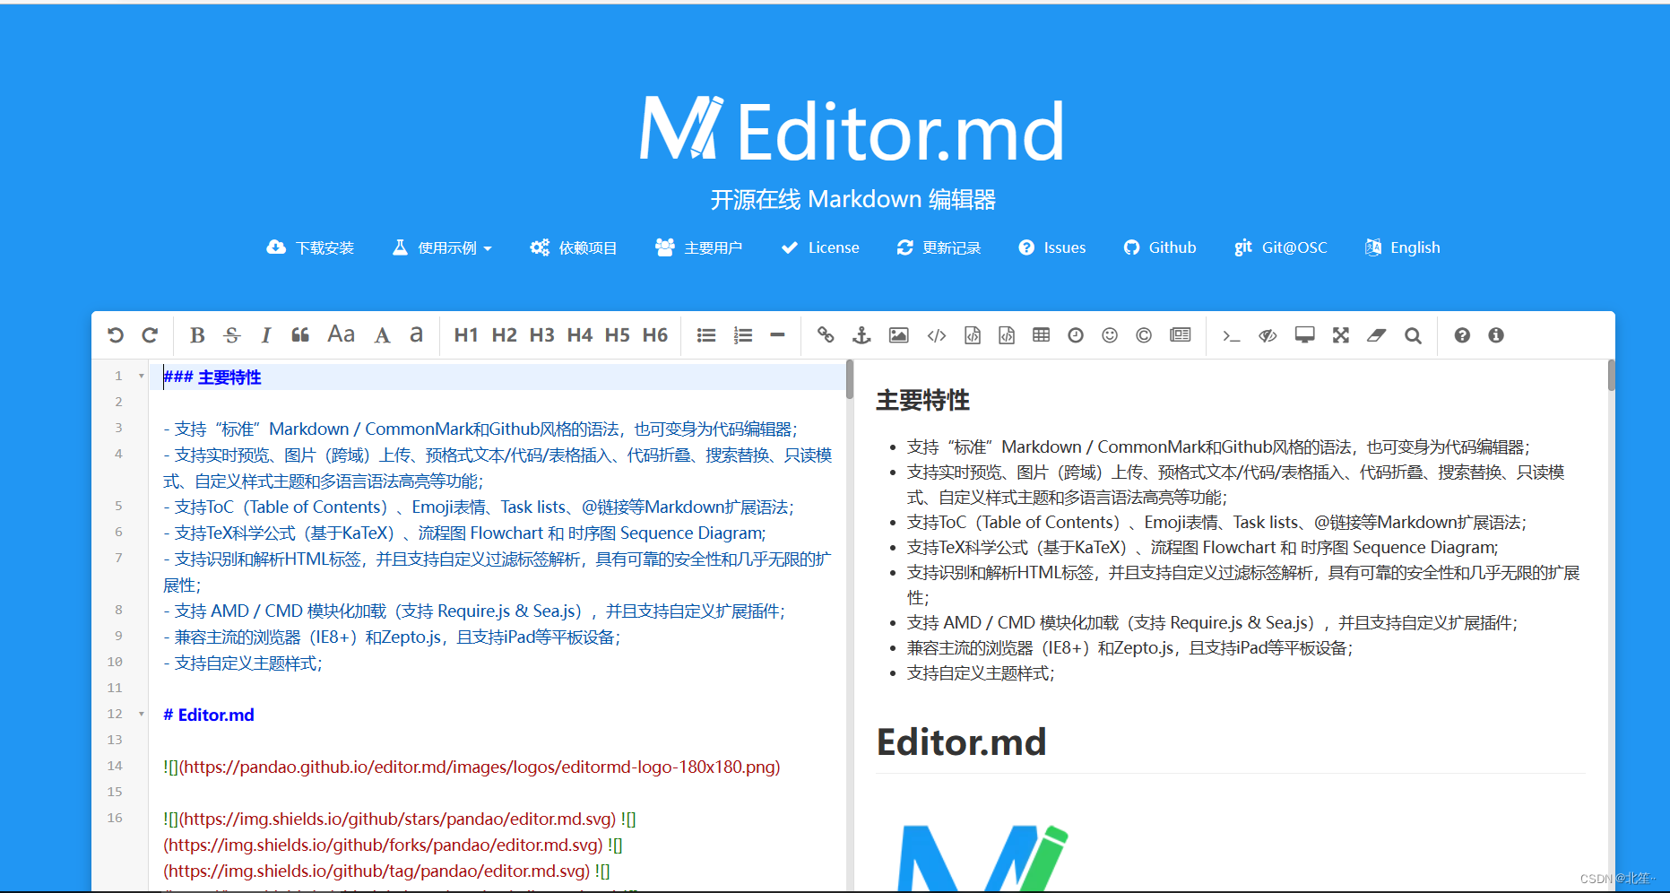Click the redo toolbar icon
The width and height of the screenshot is (1670, 893).
click(x=150, y=335)
